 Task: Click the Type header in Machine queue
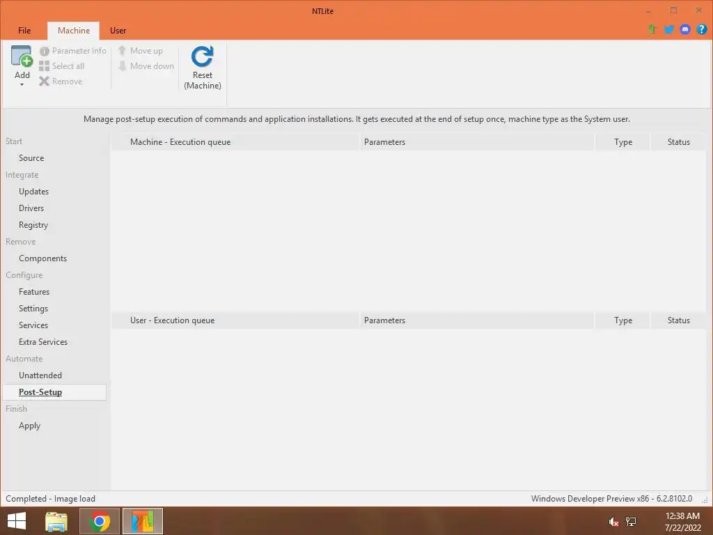622,142
